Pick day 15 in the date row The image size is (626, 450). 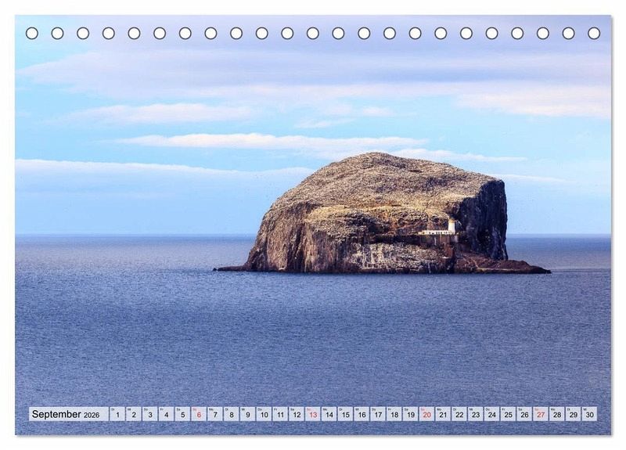[345, 414]
